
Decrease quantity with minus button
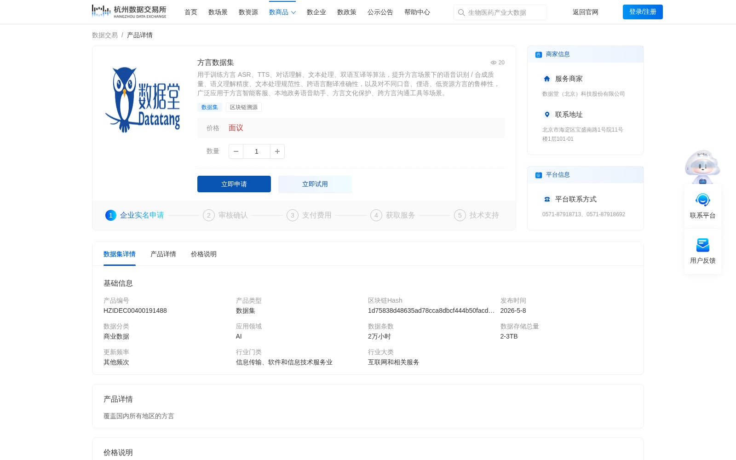(236, 151)
